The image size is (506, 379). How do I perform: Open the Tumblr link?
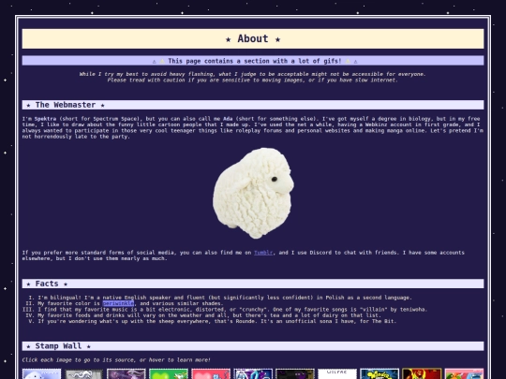coord(263,253)
